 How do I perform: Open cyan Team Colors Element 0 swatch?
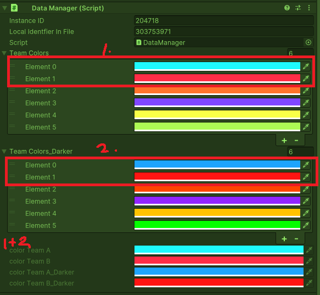click(x=217, y=66)
